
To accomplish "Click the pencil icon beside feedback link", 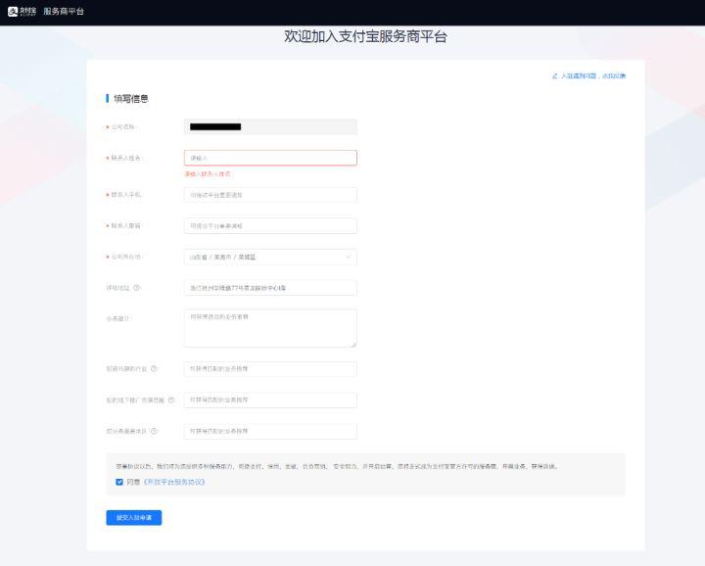I will (554, 76).
